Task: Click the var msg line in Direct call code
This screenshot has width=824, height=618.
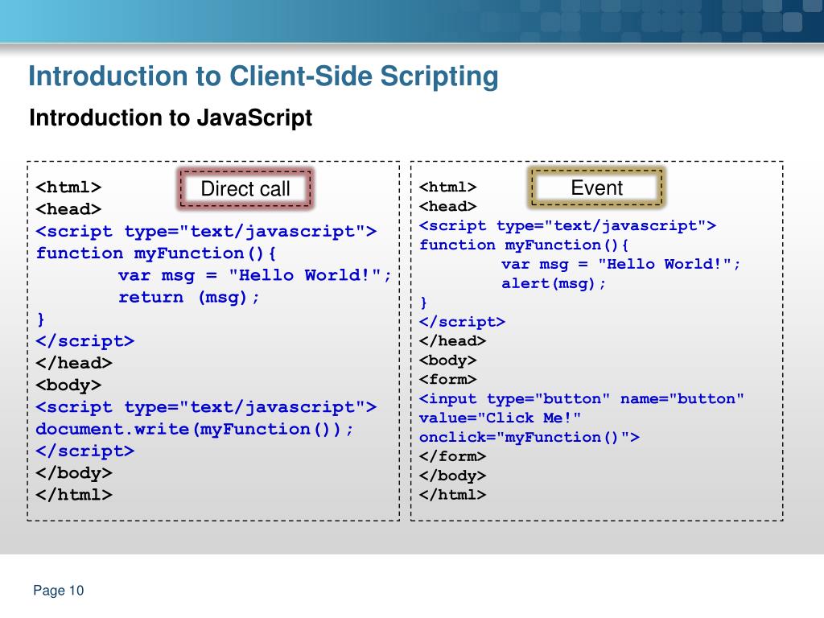Action: 255,275
